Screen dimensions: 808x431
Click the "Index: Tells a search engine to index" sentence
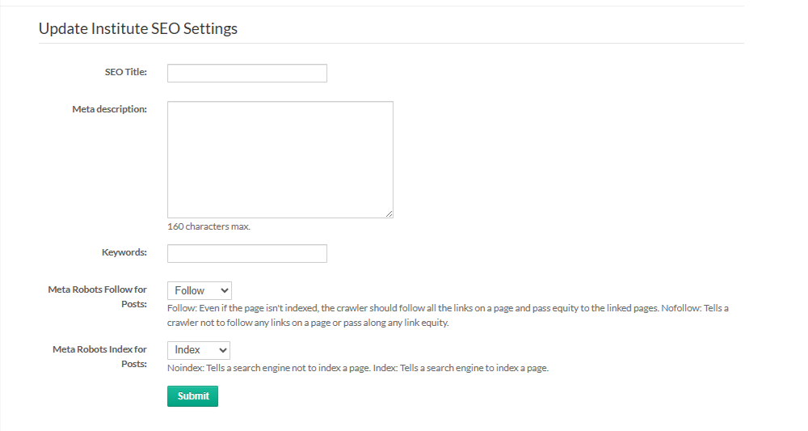pyautogui.click(x=461, y=368)
